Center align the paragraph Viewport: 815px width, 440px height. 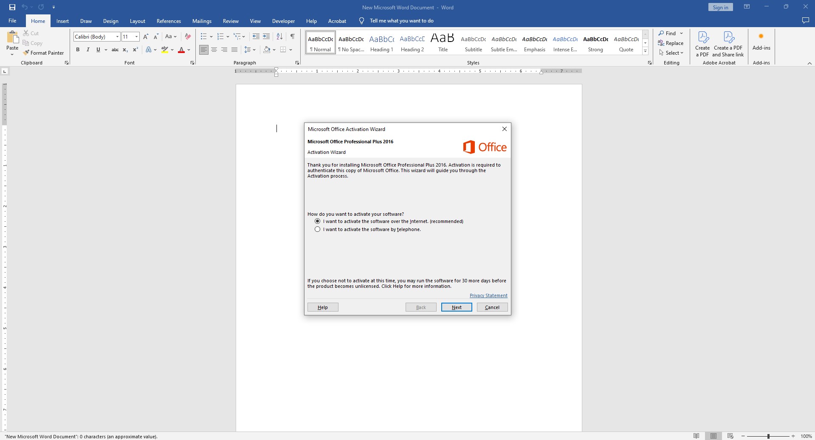(x=214, y=50)
